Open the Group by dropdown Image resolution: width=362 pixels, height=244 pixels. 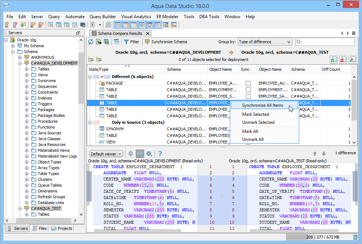click(x=265, y=42)
